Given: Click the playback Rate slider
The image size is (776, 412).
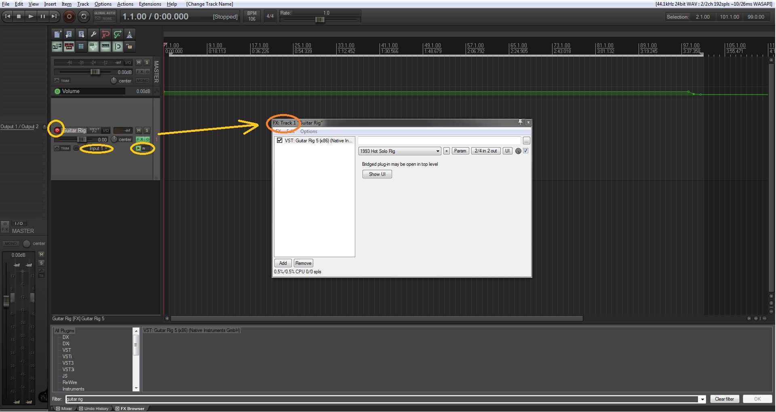Looking at the screenshot, I should tap(320, 19).
